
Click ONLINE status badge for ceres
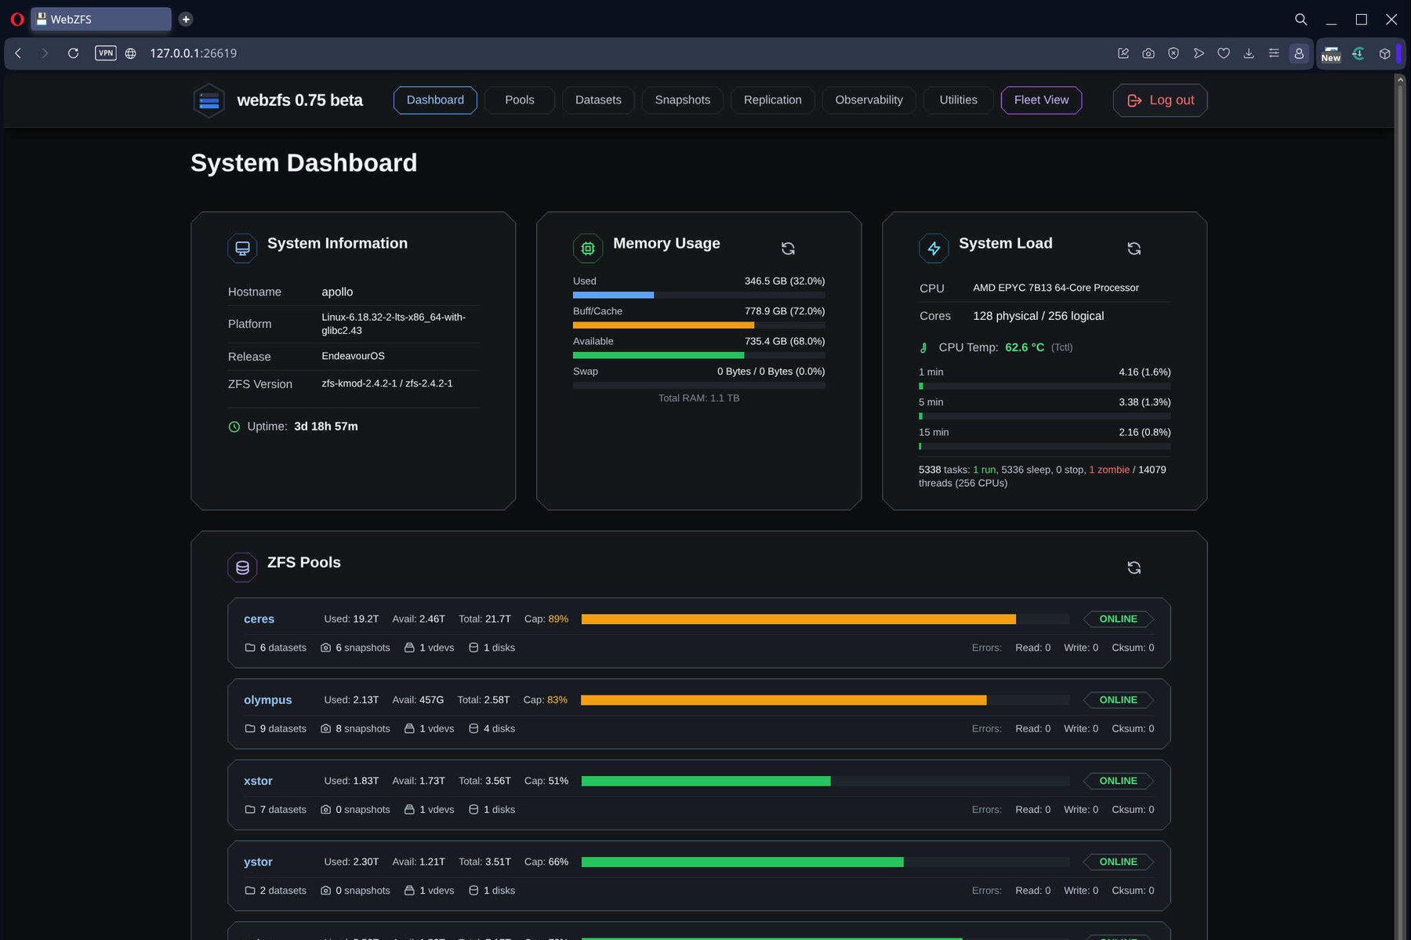click(1118, 619)
